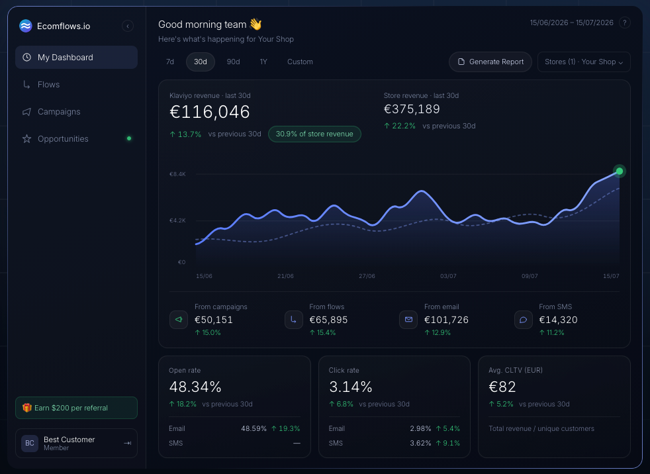Select the 90d time range
This screenshot has width=650, height=474.
point(234,62)
